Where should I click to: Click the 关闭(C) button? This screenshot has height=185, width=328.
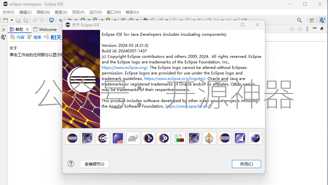pos(246,164)
